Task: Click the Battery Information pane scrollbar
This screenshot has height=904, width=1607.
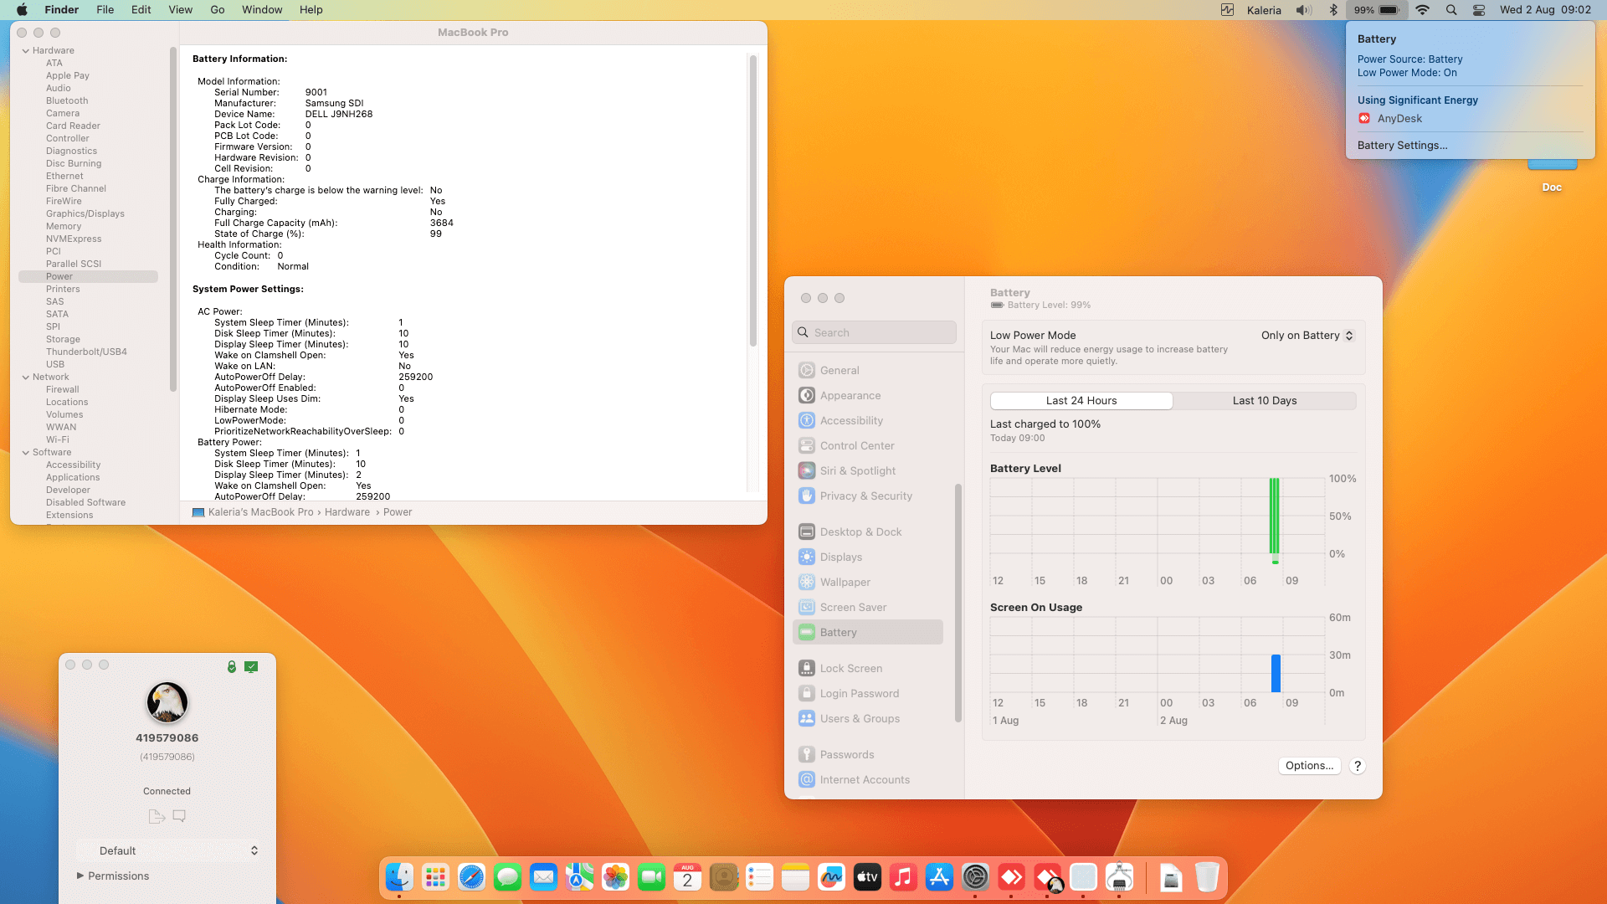Action: point(753,201)
